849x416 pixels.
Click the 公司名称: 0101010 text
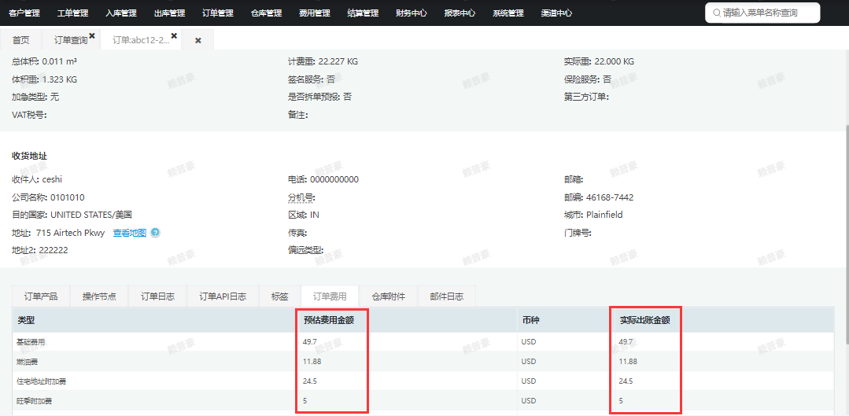click(x=48, y=197)
